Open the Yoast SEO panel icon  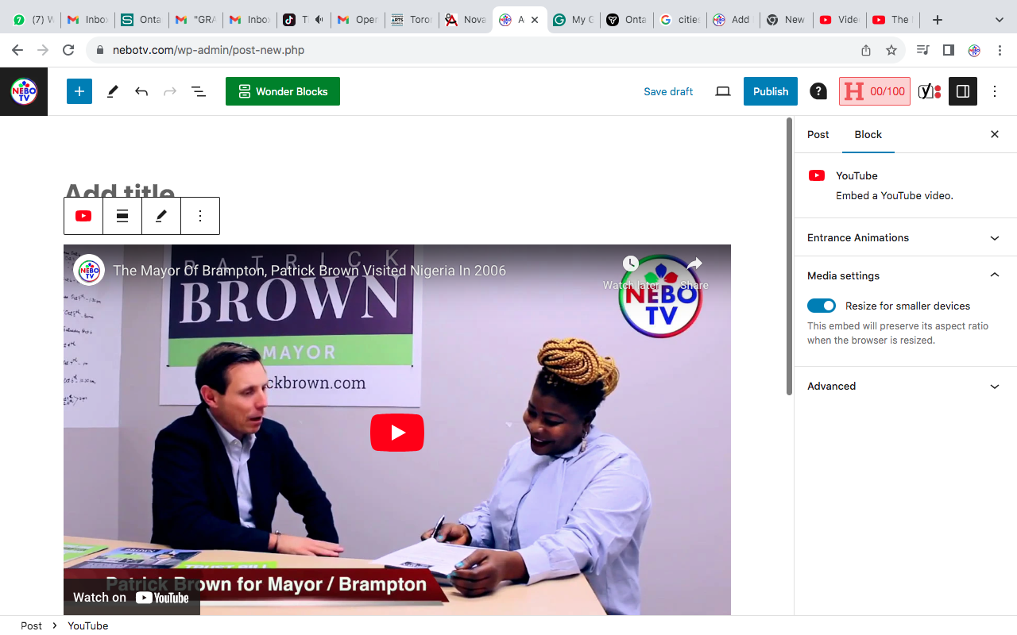point(930,91)
